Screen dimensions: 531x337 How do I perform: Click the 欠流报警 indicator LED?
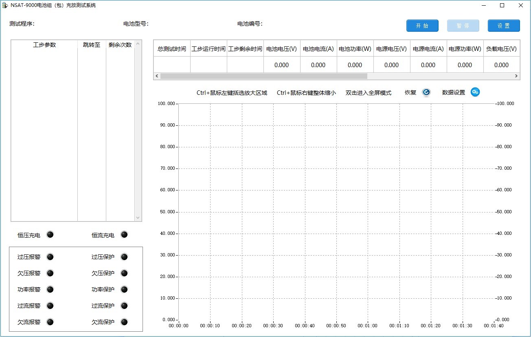pos(50,322)
